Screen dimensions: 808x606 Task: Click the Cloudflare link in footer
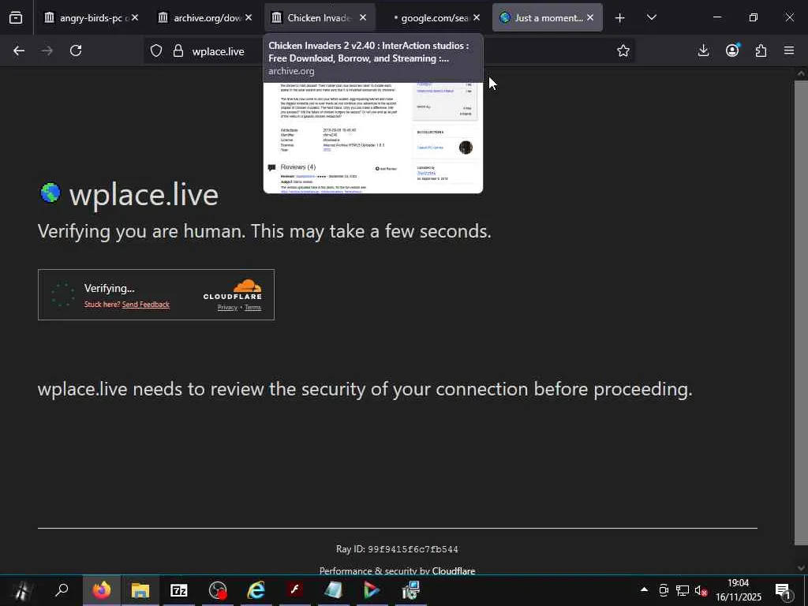[454, 570]
